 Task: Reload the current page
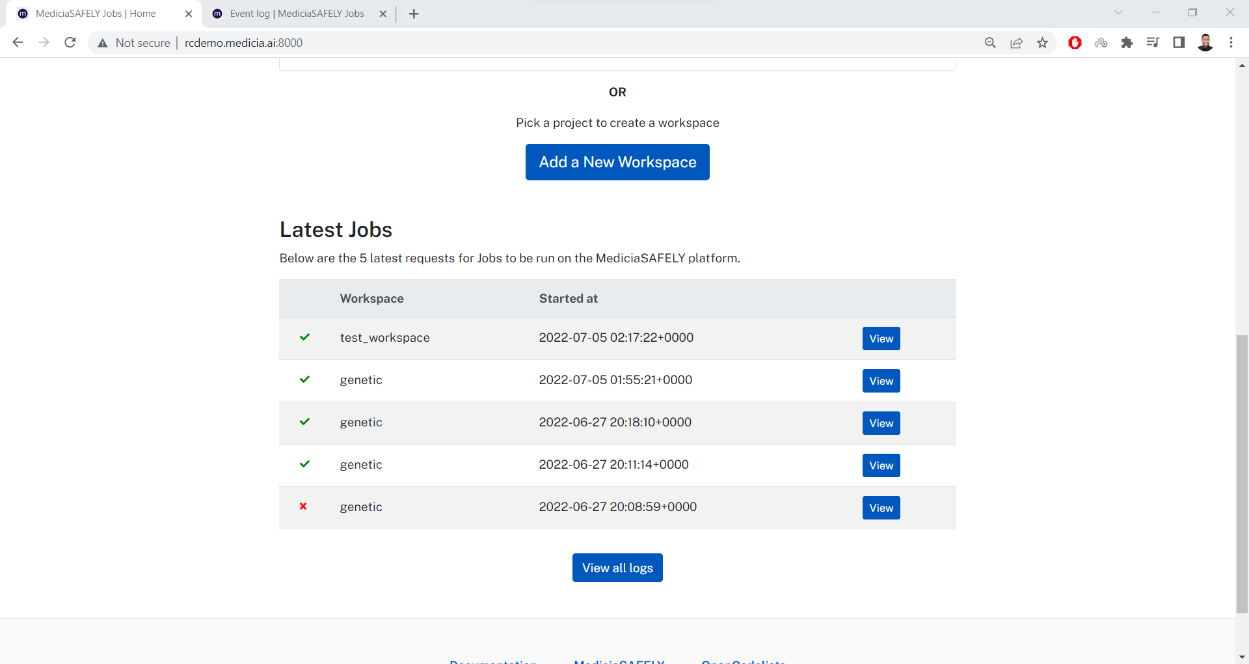pyautogui.click(x=70, y=42)
